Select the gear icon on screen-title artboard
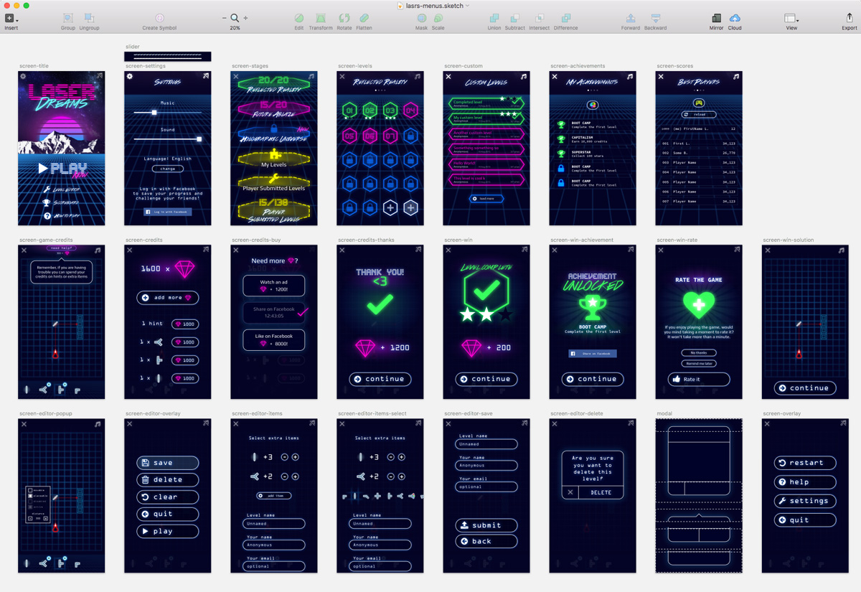This screenshot has width=861, height=592. (x=24, y=76)
